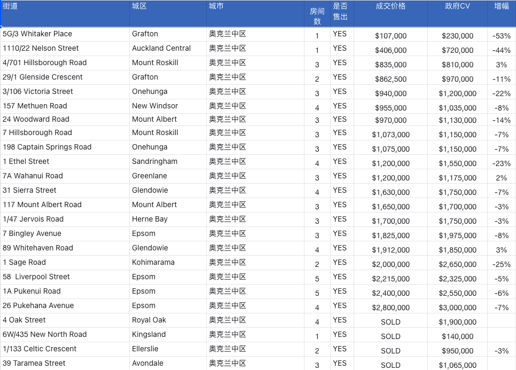The height and width of the screenshot is (370, 516).
Task: Click the Kohimarama suburb cell
Action: click(x=168, y=263)
